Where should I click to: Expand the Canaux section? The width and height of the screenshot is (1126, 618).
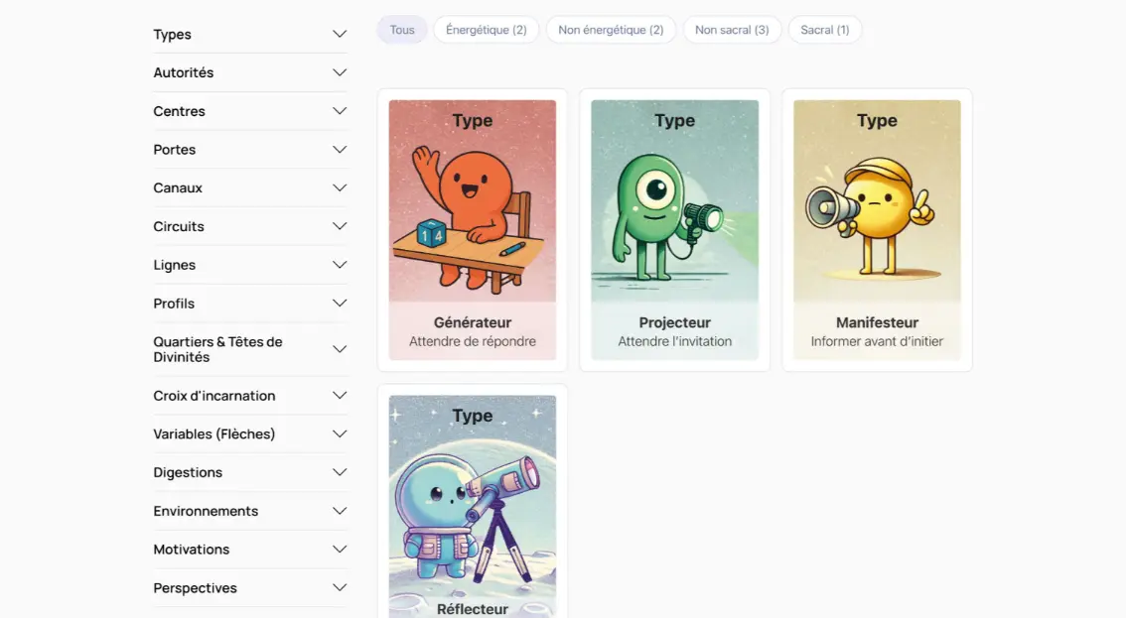pos(250,188)
